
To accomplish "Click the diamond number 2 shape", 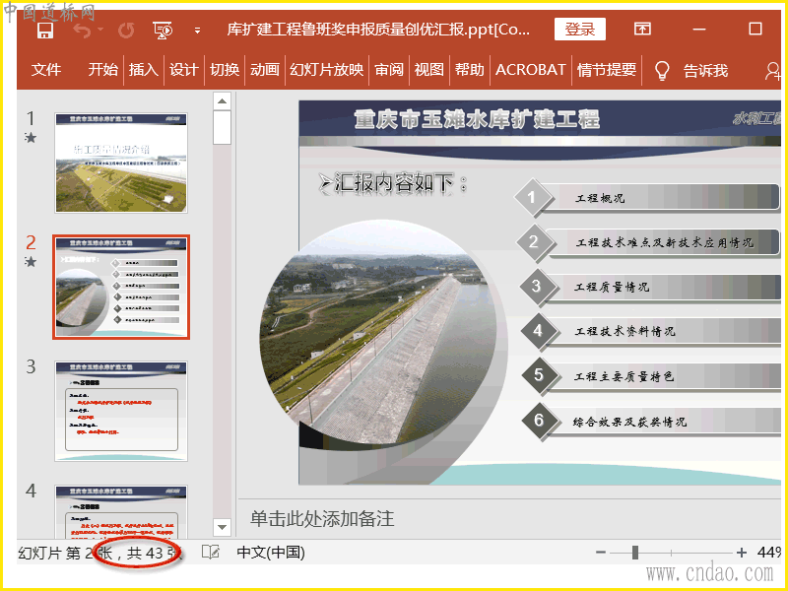I will coord(534,242).
